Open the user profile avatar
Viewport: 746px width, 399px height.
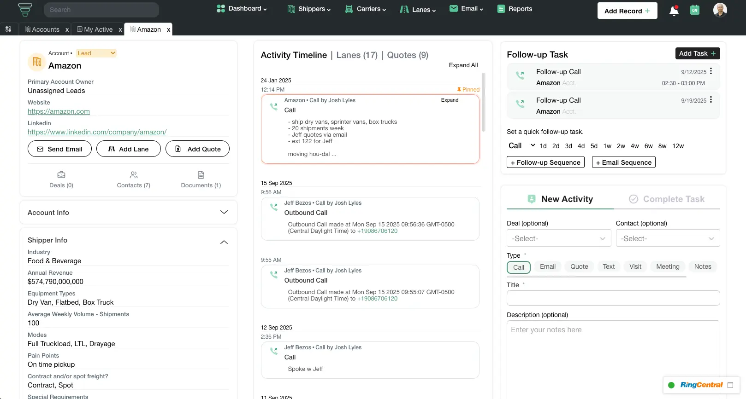(x=720, y=10)
